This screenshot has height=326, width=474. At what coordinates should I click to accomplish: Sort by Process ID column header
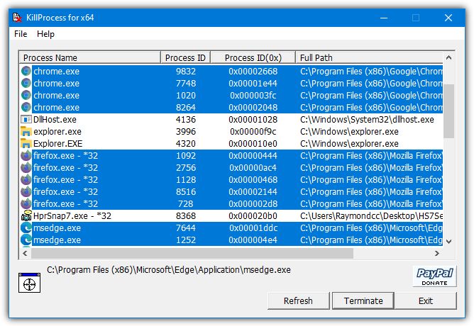(185, 57)
